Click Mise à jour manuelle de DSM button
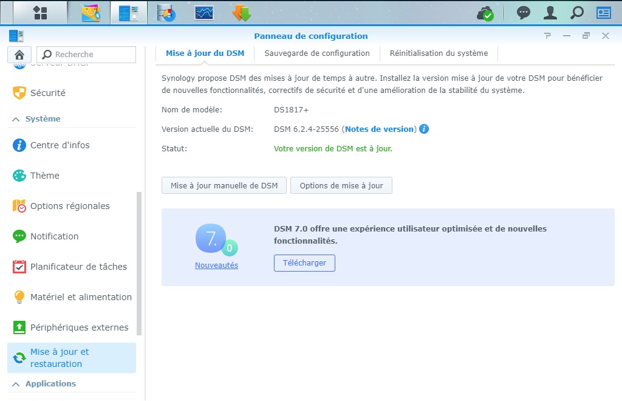622x401 pixels. 224,185
